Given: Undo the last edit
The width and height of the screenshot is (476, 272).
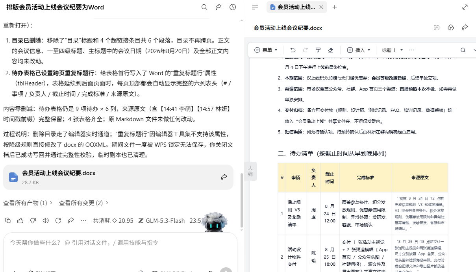Looking at the screenshot, I should click(x=293, y=50).
